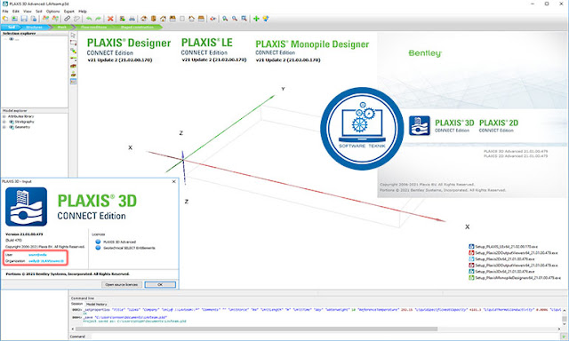The height and width of the screenshot is (341, 569).
Task: Save project using floppy disk icon
Action: pos(24,19)
